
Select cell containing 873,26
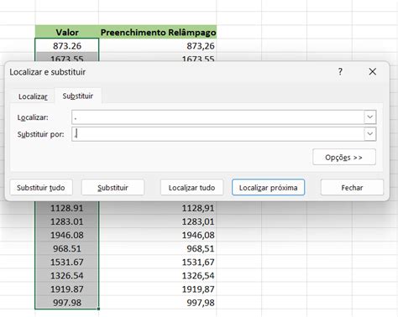pos(158,45)
